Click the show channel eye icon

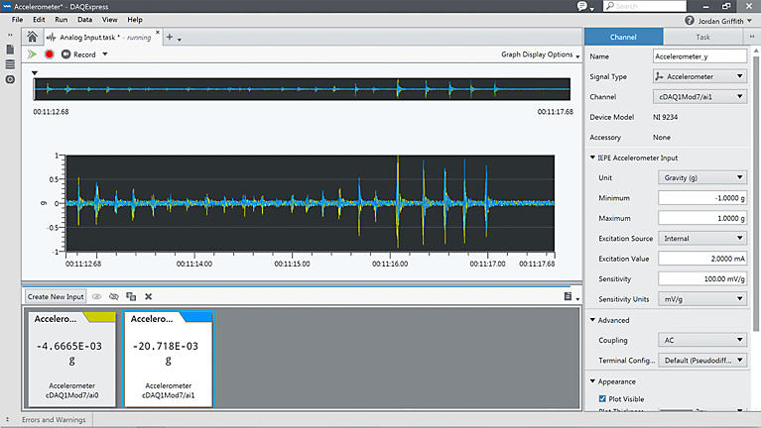[97, 296]
